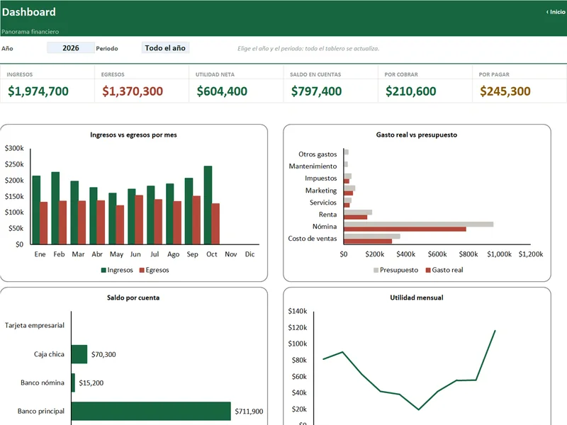The height and width of the screenshot is (425, 567).
Task: Click the Por cobrar value $210,600
Action: pyautogui.click(x=411, y=91)
